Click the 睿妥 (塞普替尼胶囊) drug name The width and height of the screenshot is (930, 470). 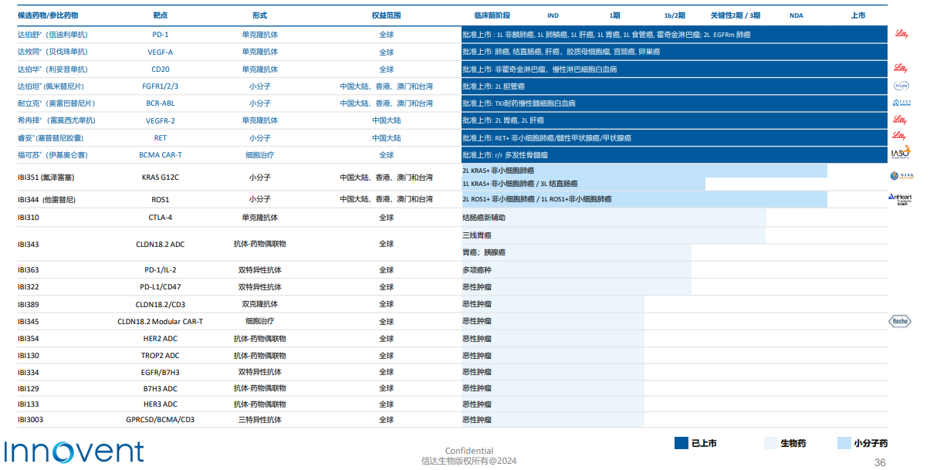tap(50, 137)
